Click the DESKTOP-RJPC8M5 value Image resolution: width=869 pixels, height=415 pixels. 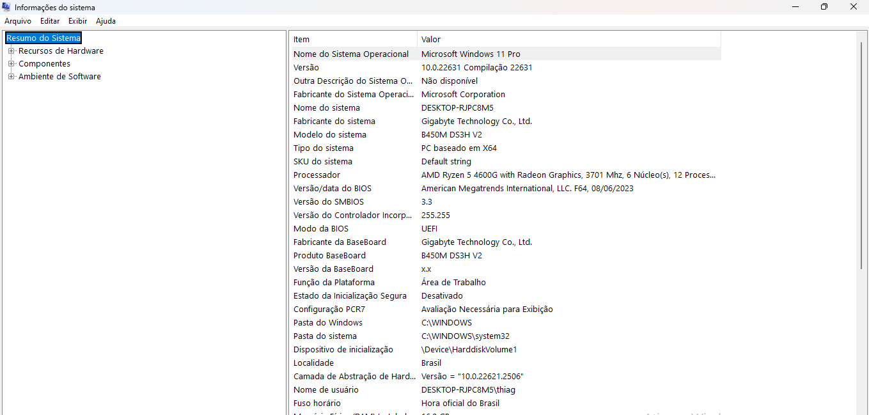(457, 108)
